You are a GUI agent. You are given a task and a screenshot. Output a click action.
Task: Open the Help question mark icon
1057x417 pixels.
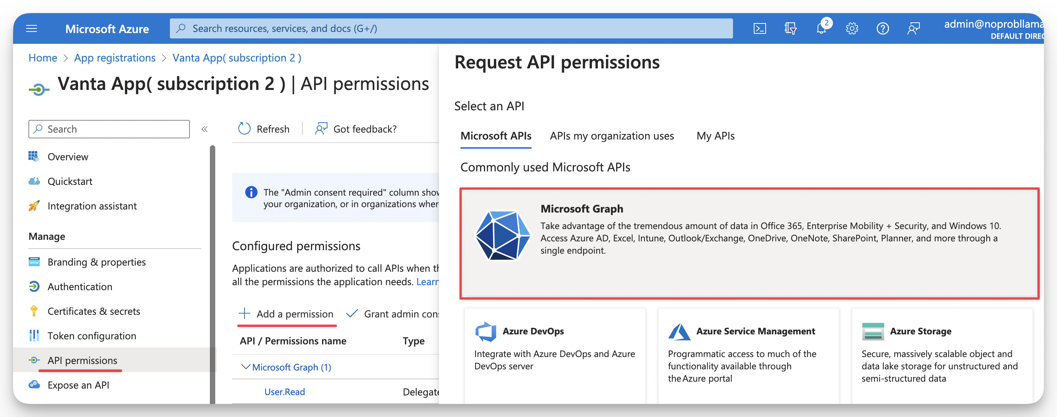[x=882, y=28]
